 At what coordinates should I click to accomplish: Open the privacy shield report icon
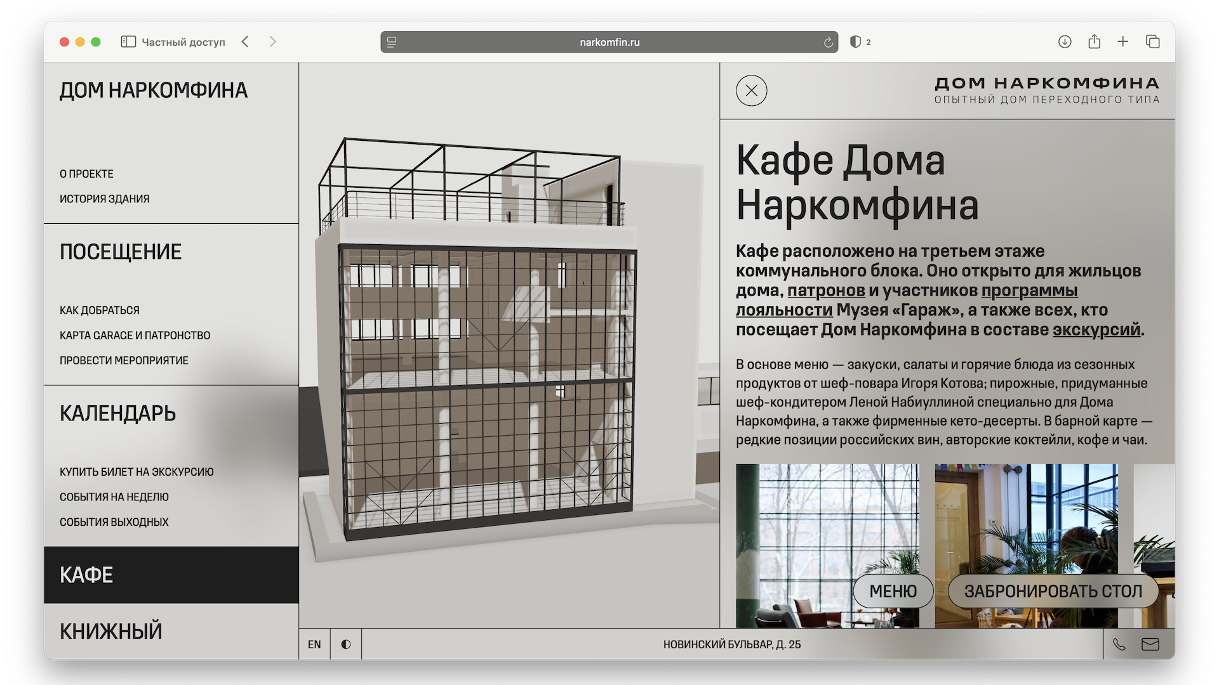coord(856,42)
